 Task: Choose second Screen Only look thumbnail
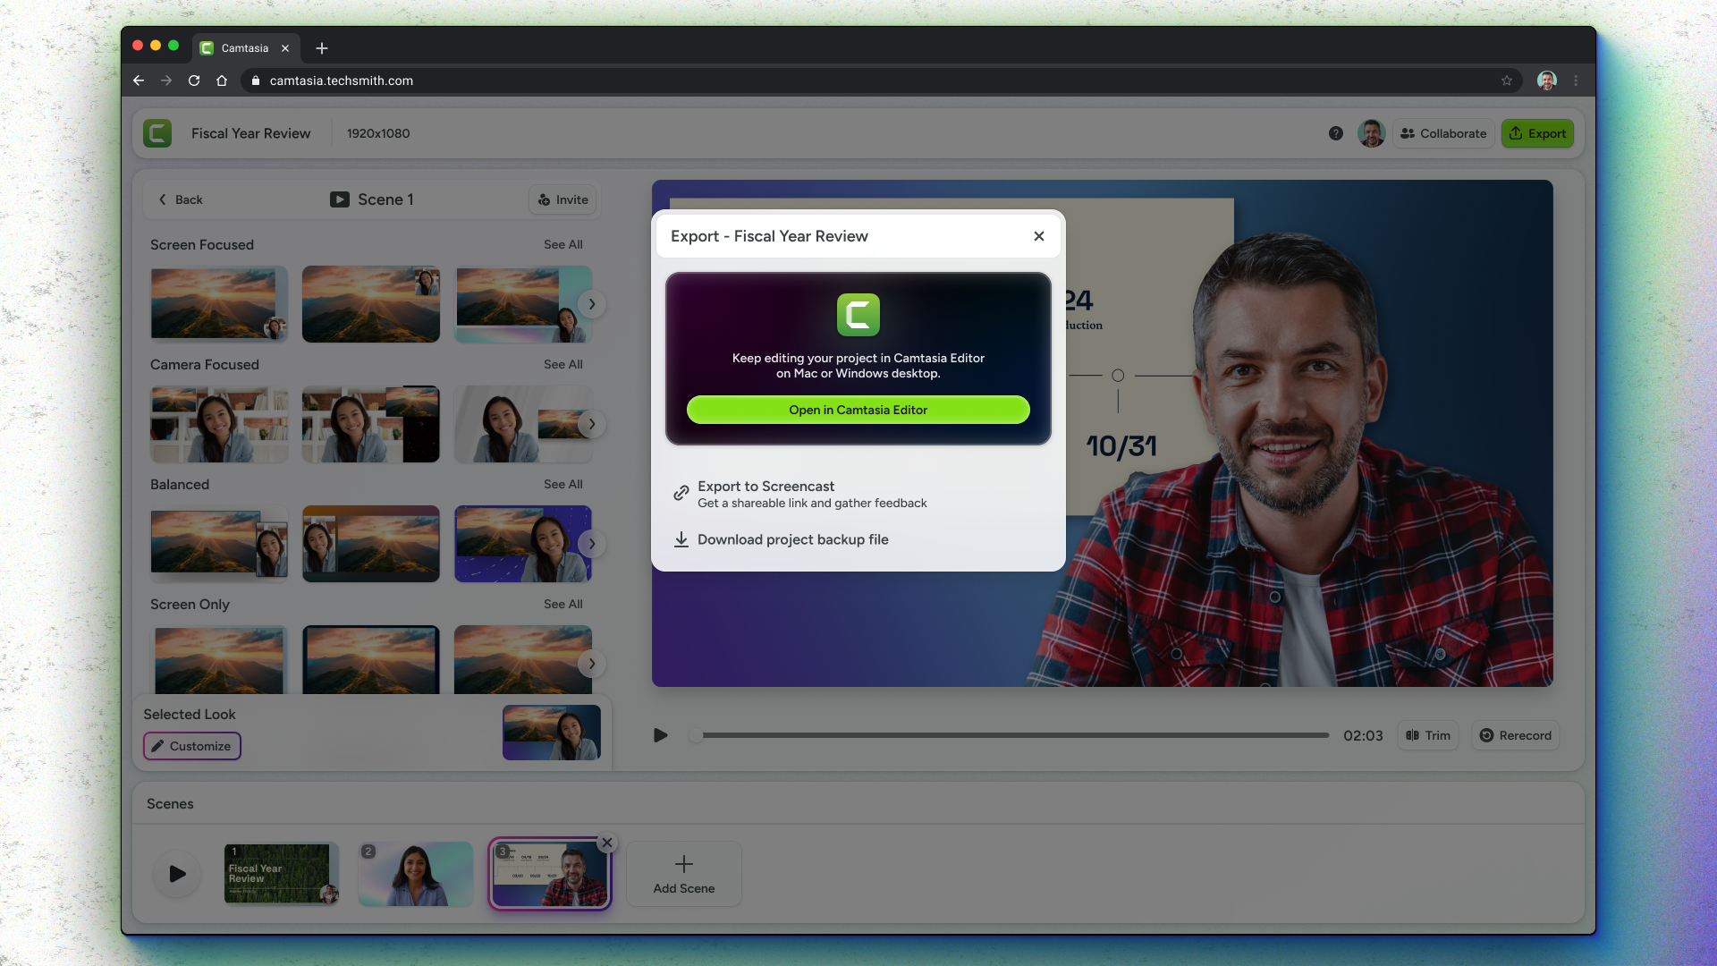[371, 660]
